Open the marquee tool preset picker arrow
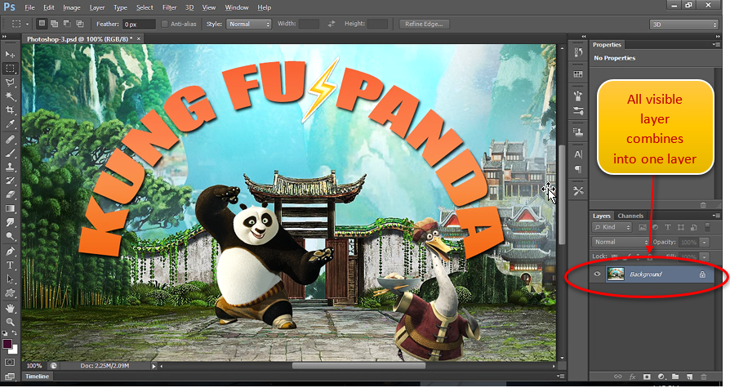Viewport: 730px width, 388px height. (27, 24)
